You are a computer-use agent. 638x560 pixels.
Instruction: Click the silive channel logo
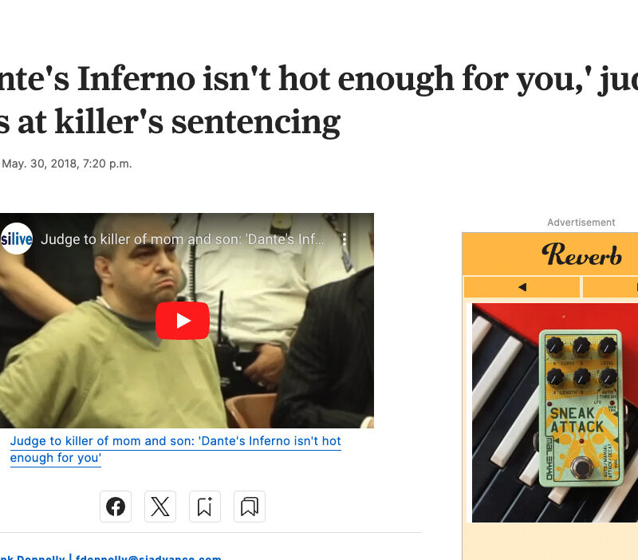[x=16, y=239]
